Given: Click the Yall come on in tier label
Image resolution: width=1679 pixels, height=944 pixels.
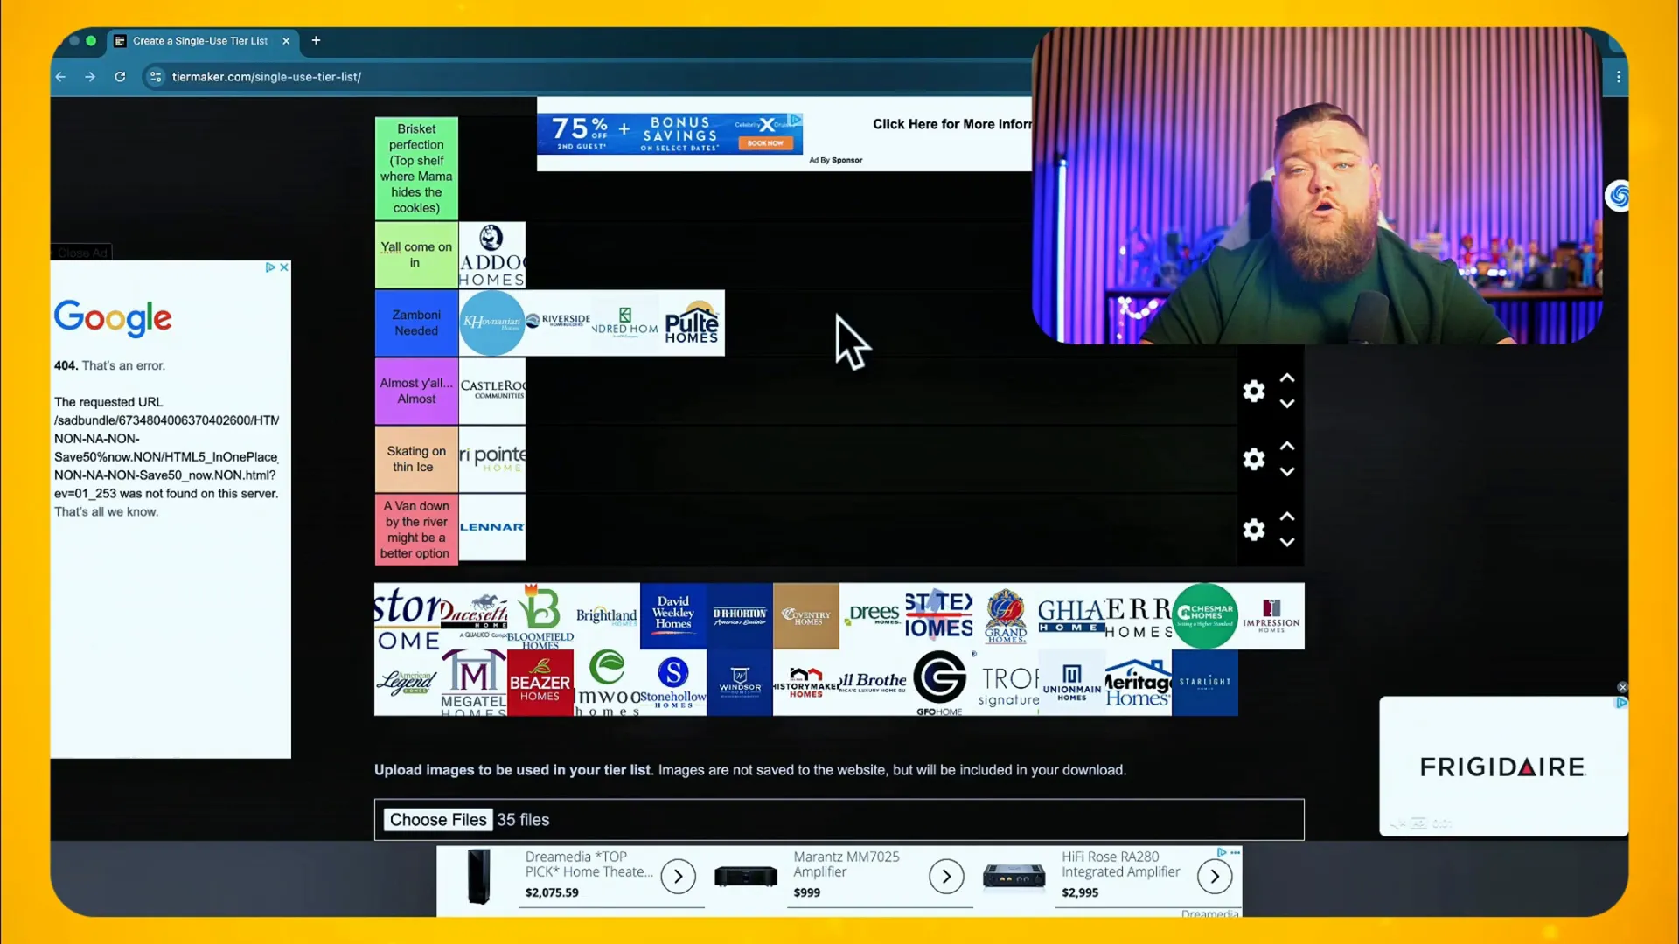Looking at the screenshot, I should coord(416,254).
